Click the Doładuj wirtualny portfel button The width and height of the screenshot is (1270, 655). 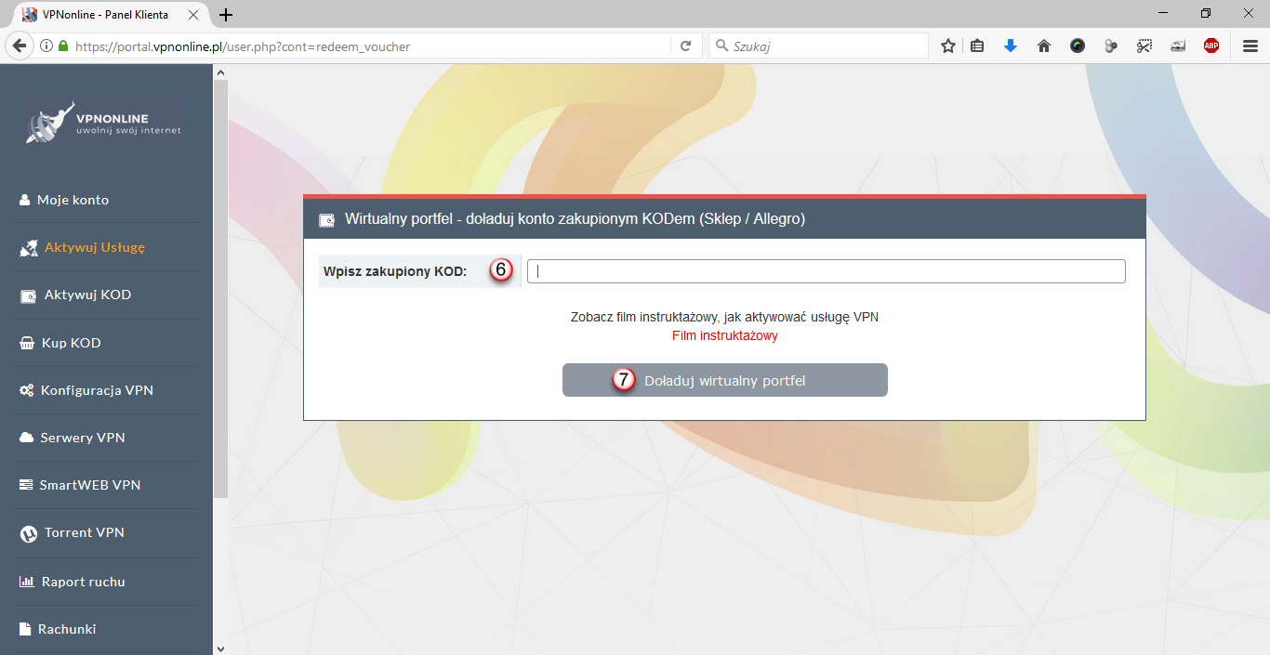coord(725,380)
